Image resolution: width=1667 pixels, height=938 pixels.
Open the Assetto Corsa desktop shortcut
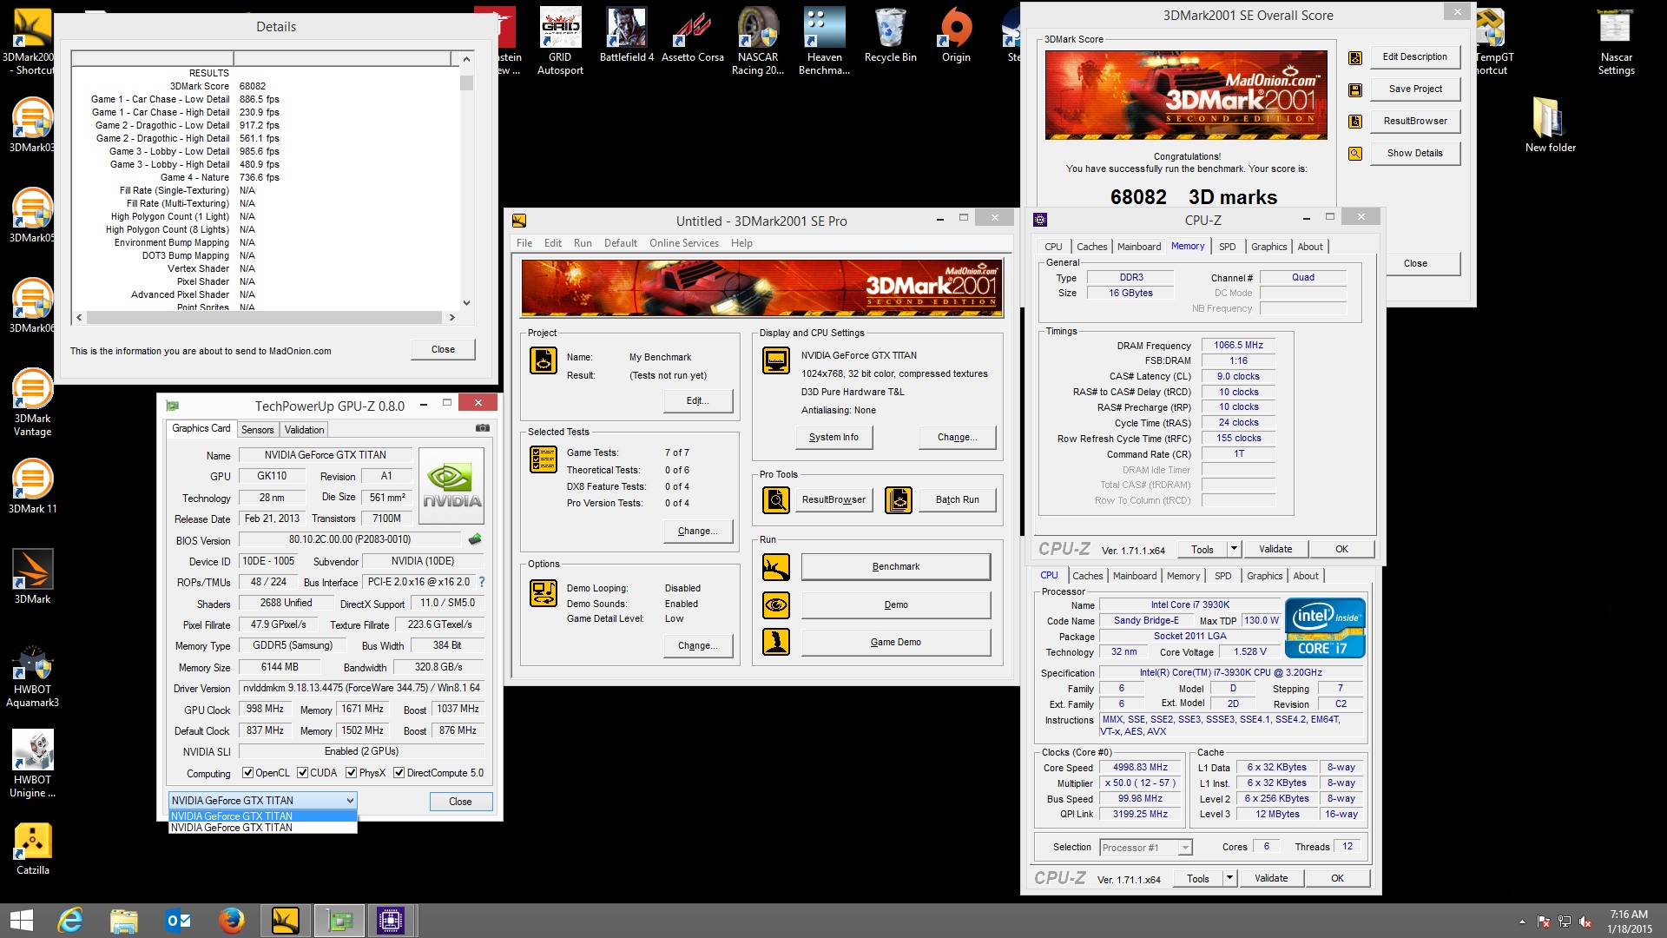[693, 36]
